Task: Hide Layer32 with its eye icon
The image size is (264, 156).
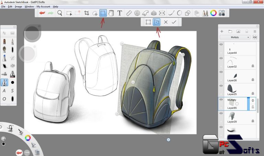Action: pyautogui.click(x=221, y=58)
